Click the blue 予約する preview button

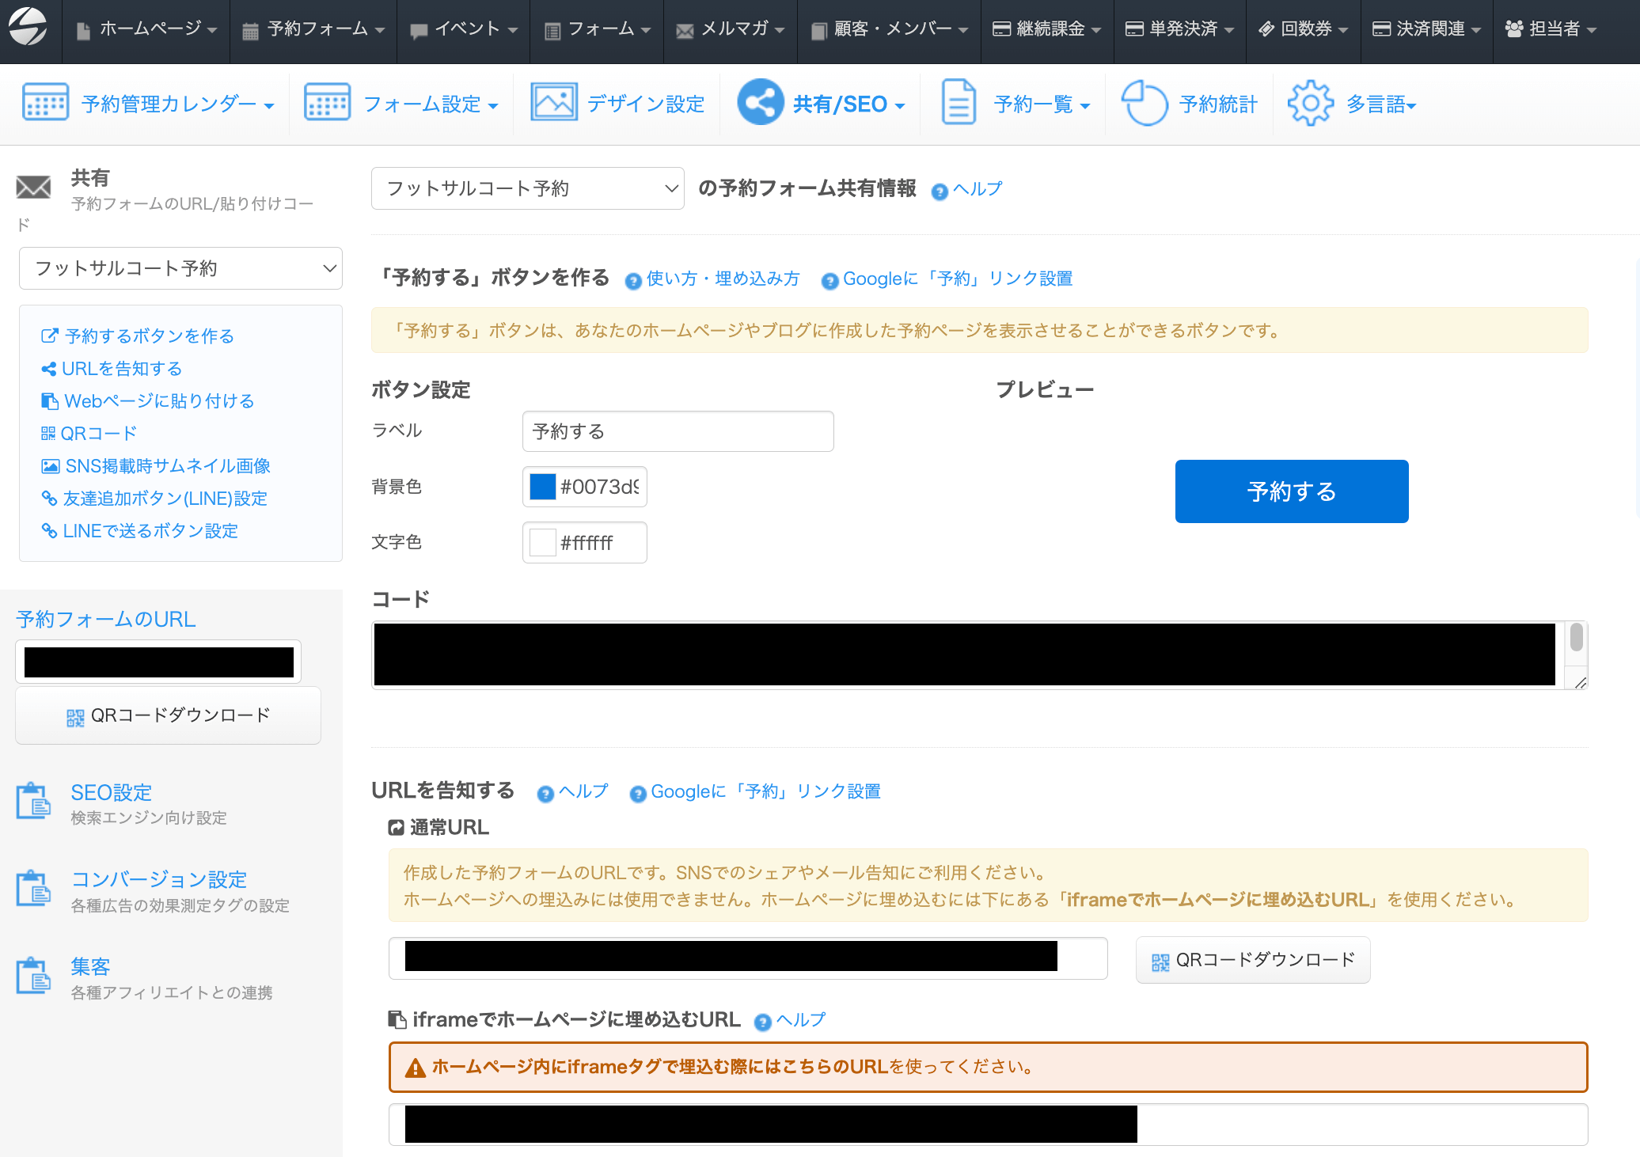(x=1291, y=491)
